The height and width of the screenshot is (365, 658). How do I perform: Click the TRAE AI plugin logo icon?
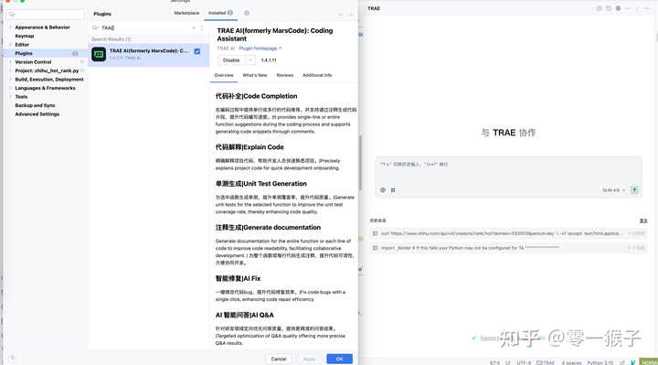(99, 54)
